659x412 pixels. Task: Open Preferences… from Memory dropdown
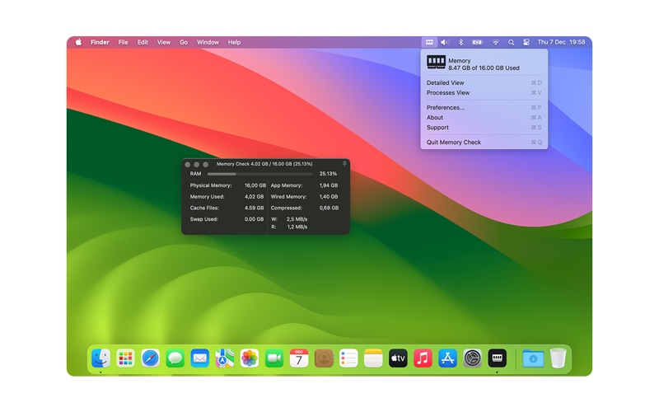[x=484, y=108]
